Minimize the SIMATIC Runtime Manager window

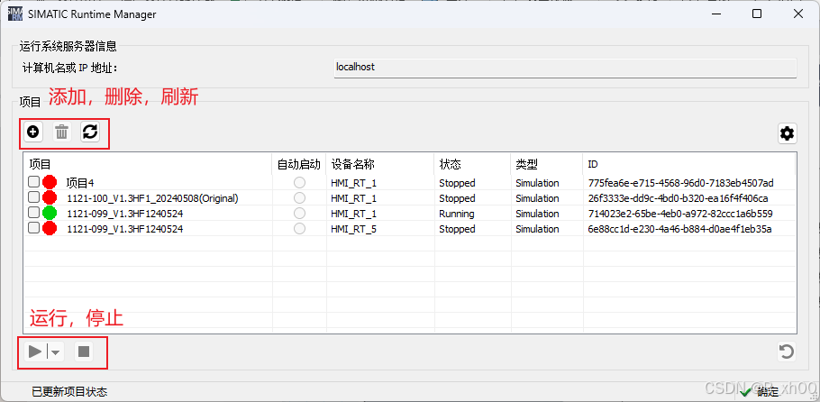tap(715, 14)
